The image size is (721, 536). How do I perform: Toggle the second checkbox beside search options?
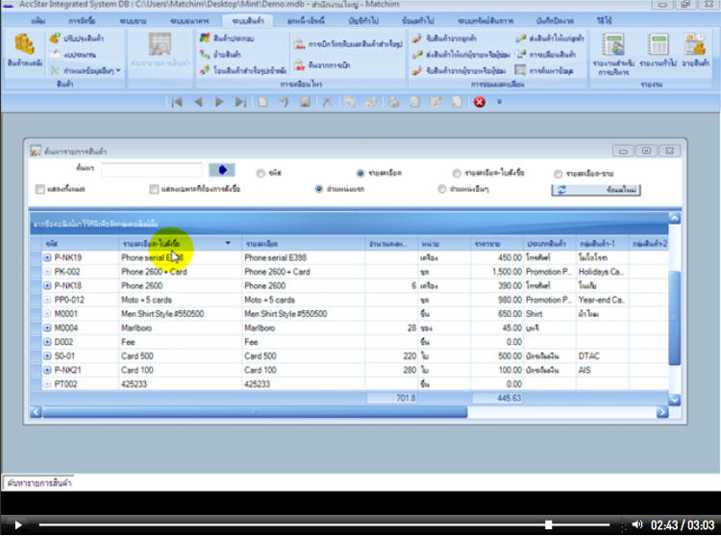click(154, 189)
